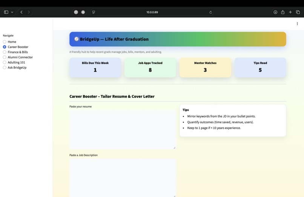
Task: Select the Adulting 101 radio option
Action: click(x=14, y=62)
